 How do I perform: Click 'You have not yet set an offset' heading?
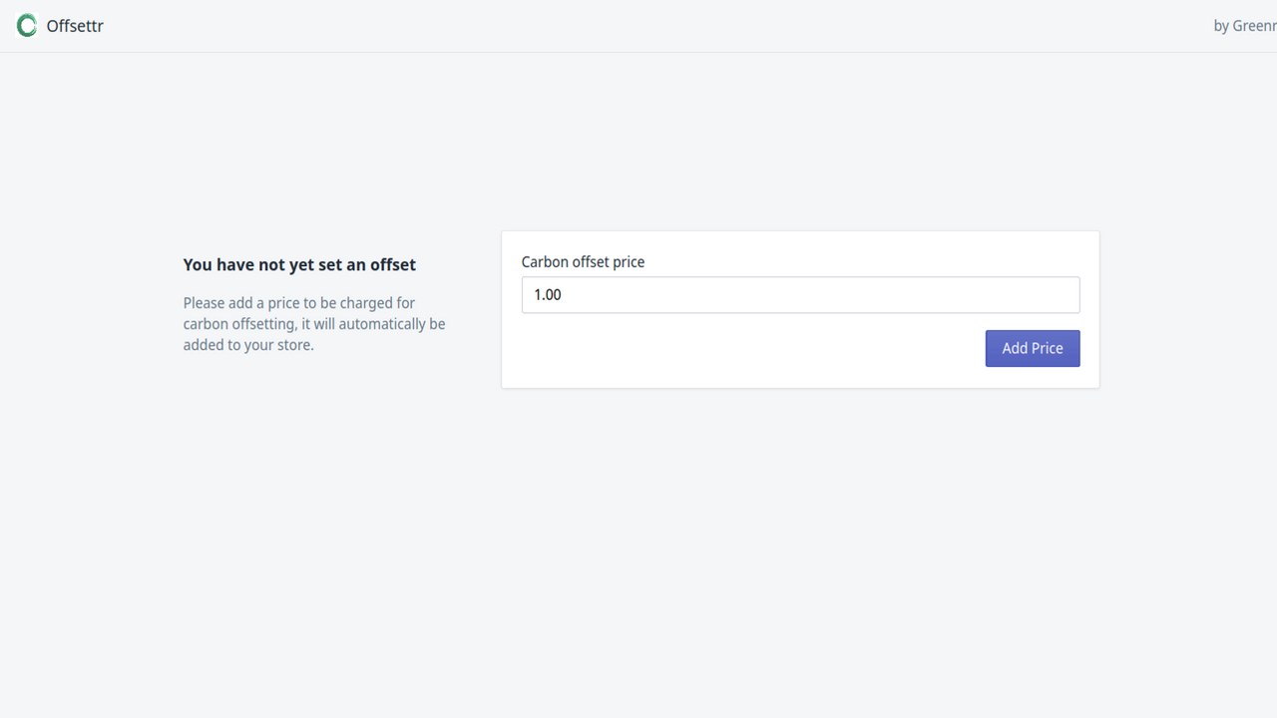tap(299, 264)
